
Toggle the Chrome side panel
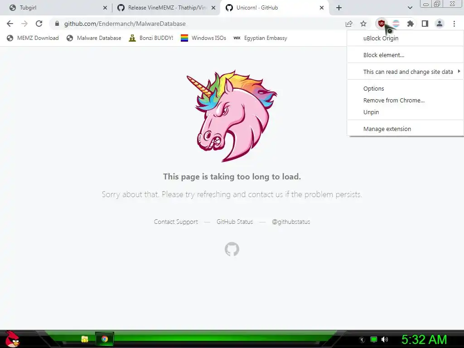tap(425, 24)
